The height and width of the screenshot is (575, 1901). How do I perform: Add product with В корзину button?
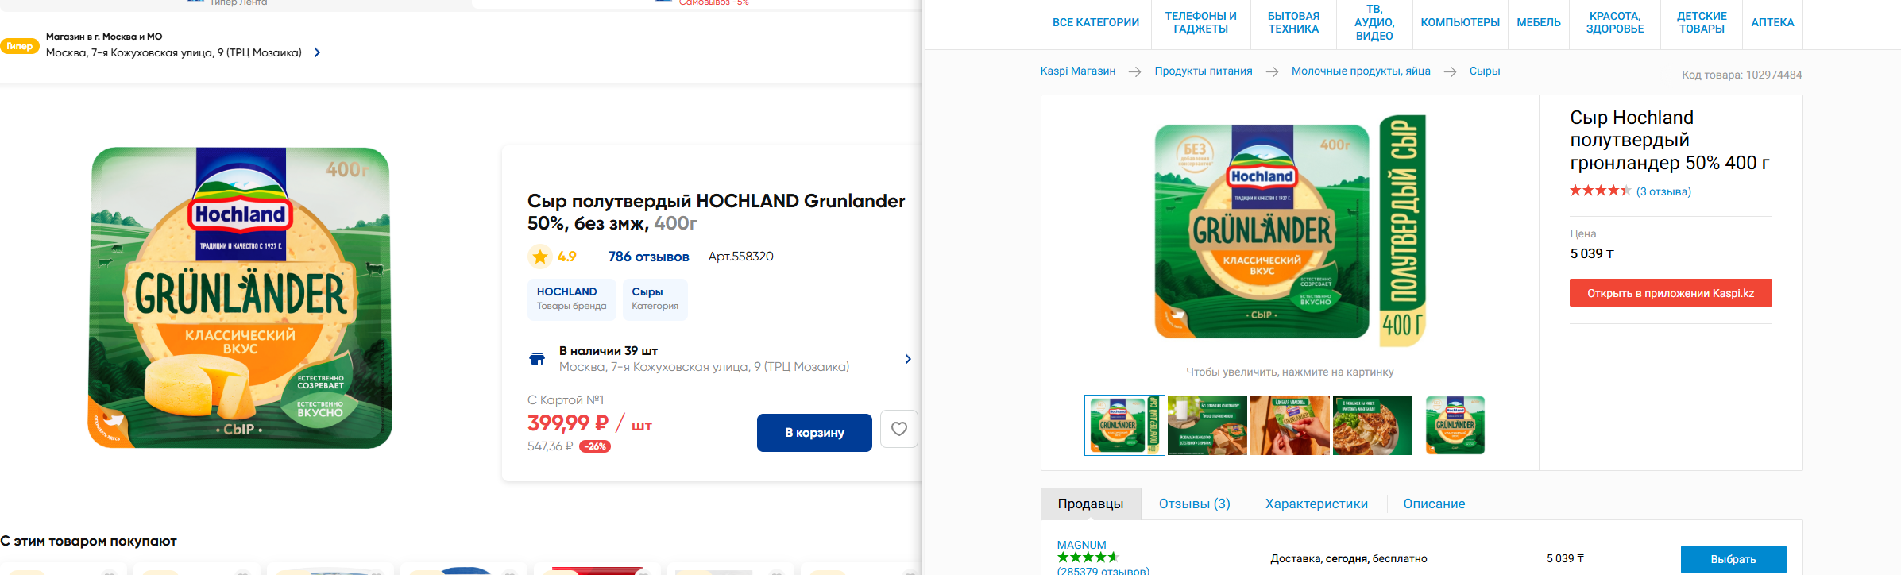point(814,433)
